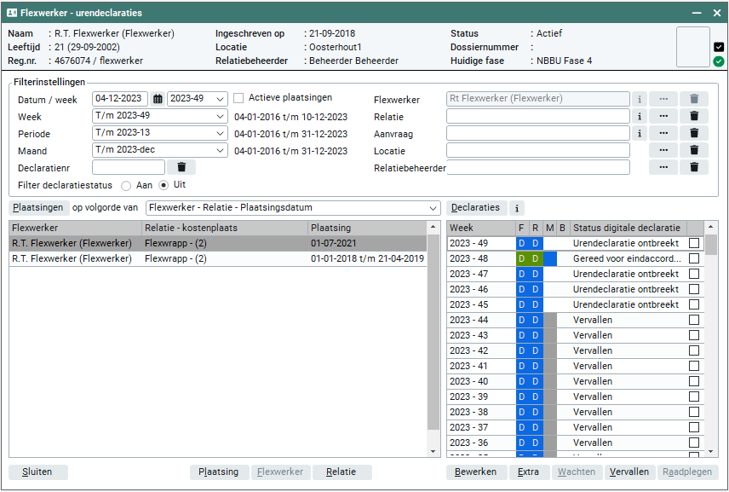Click green F cell for week 2023 - 48
729x492 pixels.
[x=521, y=258]
